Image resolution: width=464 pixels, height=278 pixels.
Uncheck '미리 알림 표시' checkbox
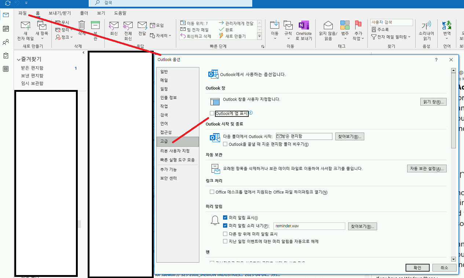tap(225, 218)
